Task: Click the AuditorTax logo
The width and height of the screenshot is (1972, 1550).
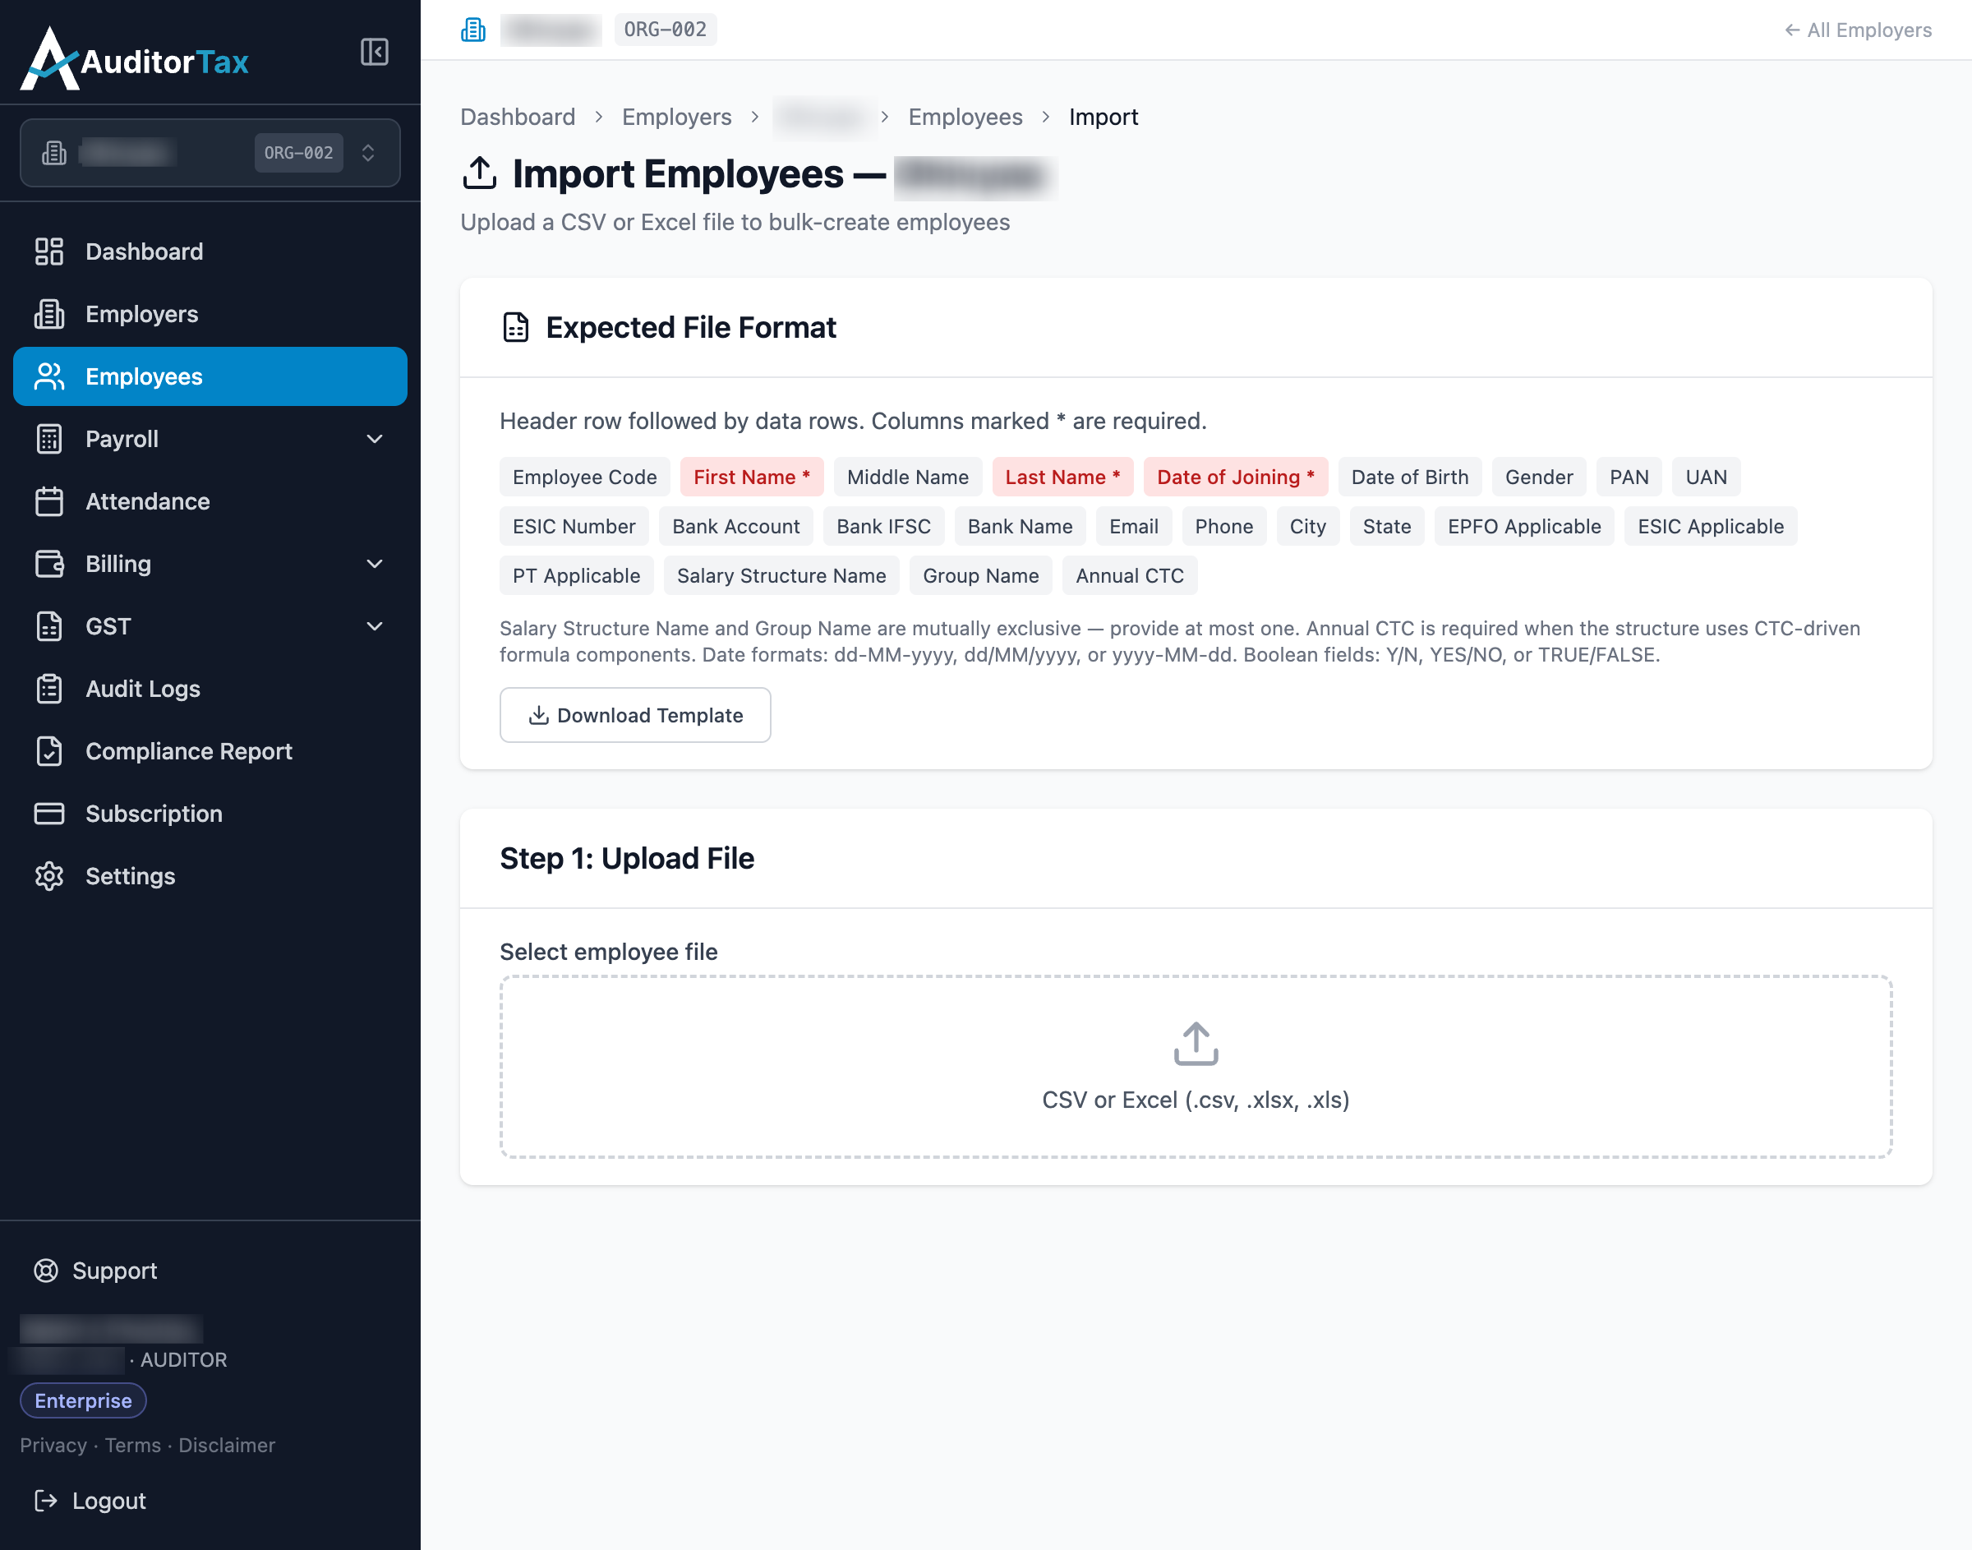Action: pyautogui.click(x=134, y=59)
